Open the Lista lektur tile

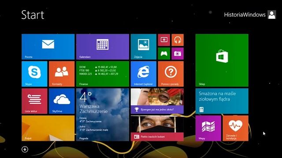point(34,101)
